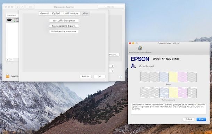212x134 pixels.
Task: Click the instruction text box in Epson Utility
Action: coord(169,109)
